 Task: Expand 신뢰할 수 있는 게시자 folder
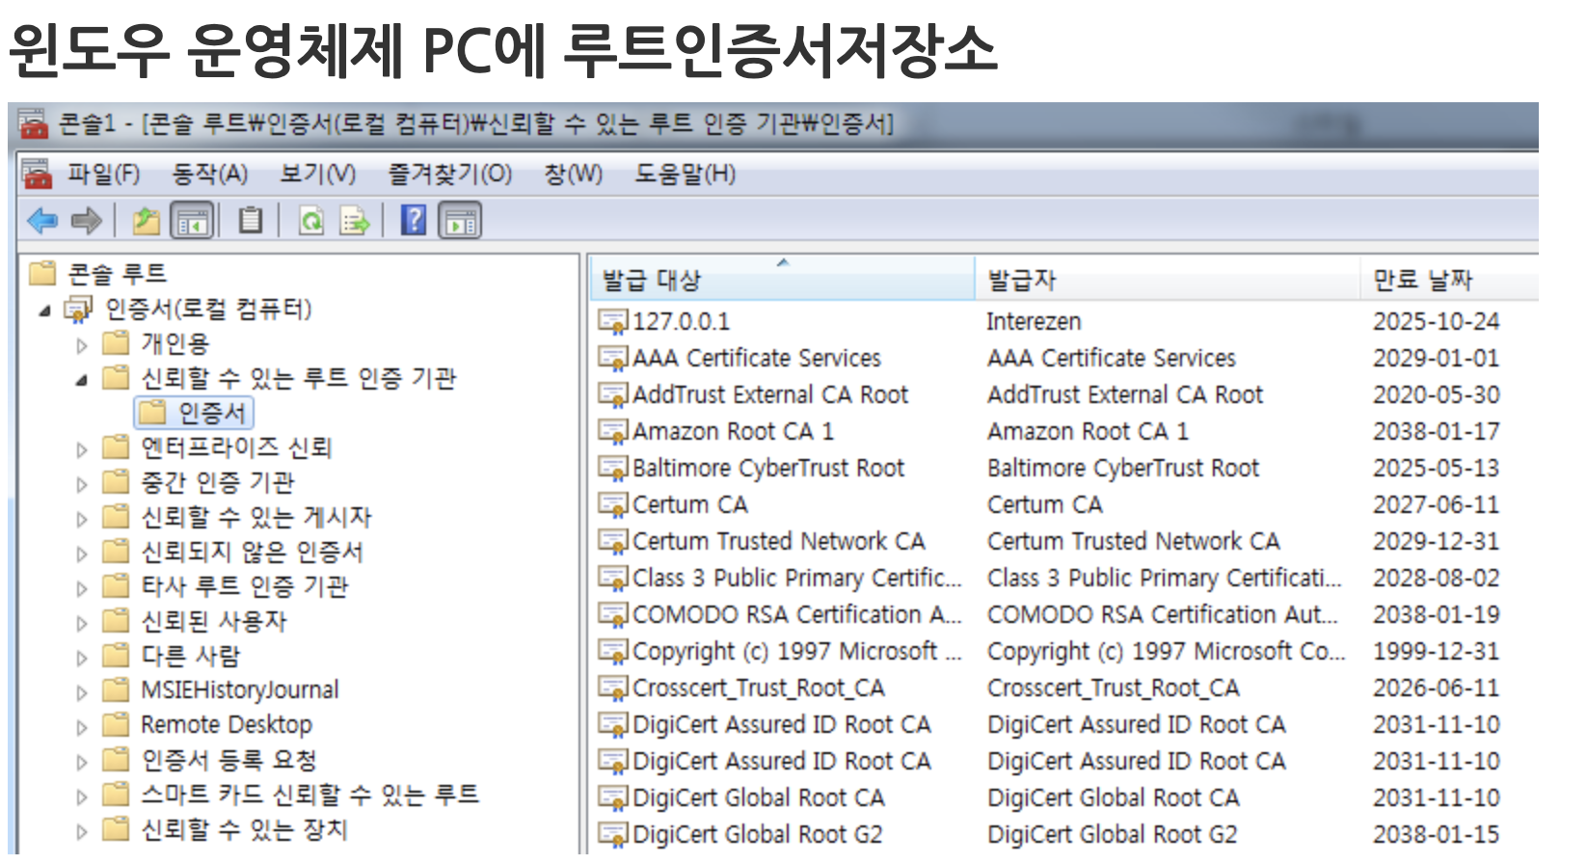click(82, 518)
